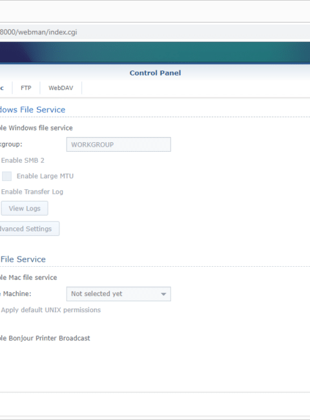310x420 pixels.
Task: Click the 'Enable SMB 2' label
Action: click(23, 160)
